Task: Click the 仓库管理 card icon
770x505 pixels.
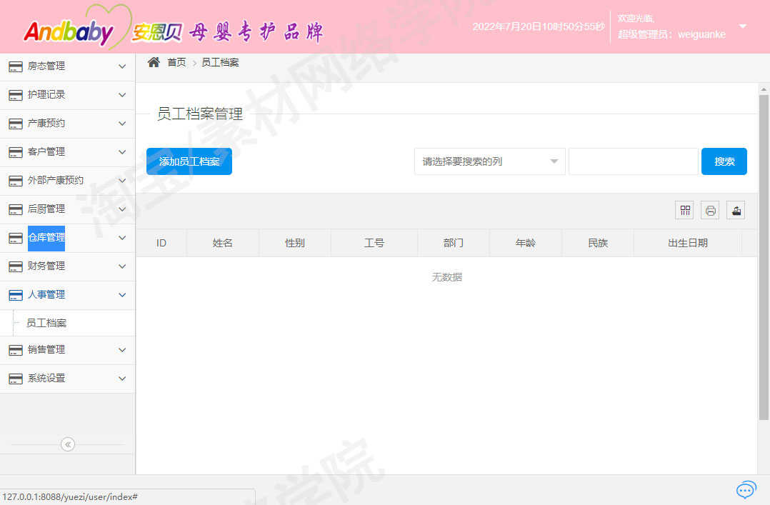Action: [x=16, y=238]
